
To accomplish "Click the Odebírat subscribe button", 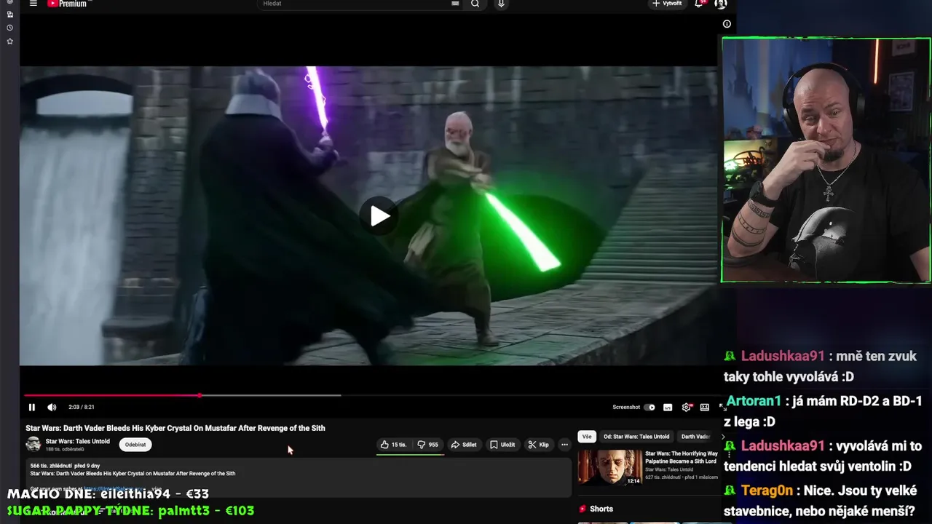I will [135, 445].
